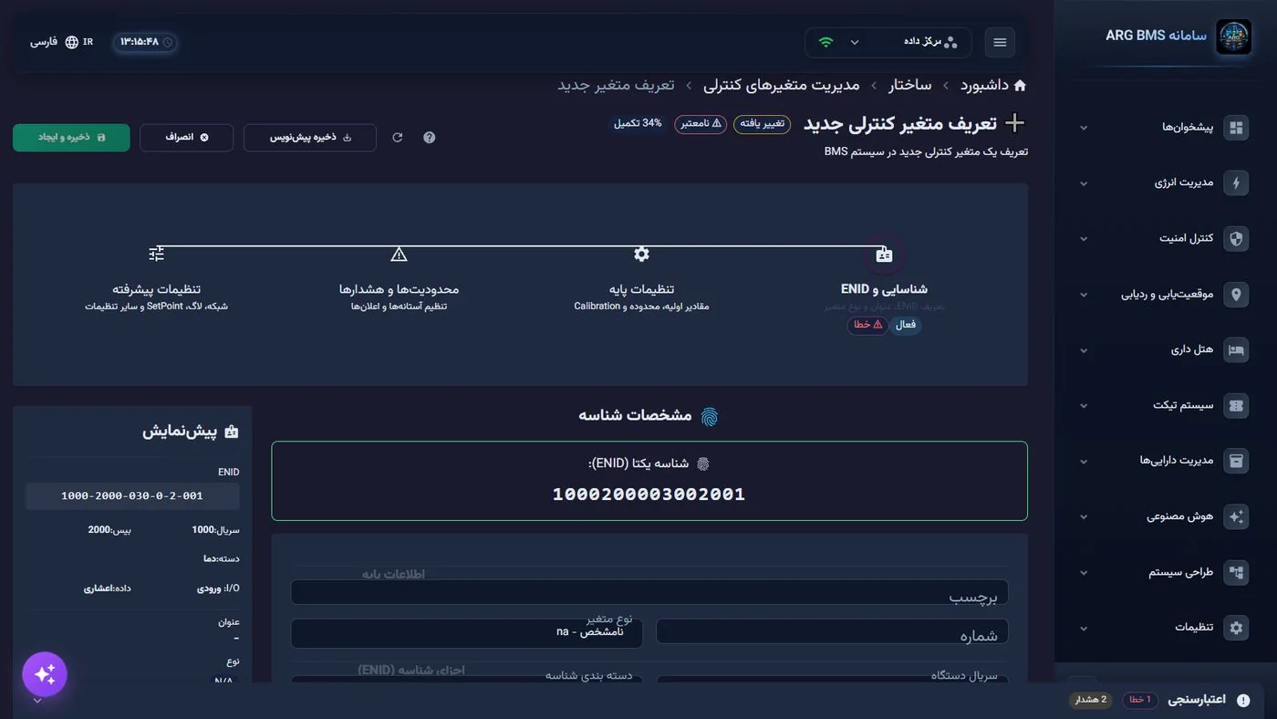Open the نوع متغیر dropdown field

tap(466, 632)
